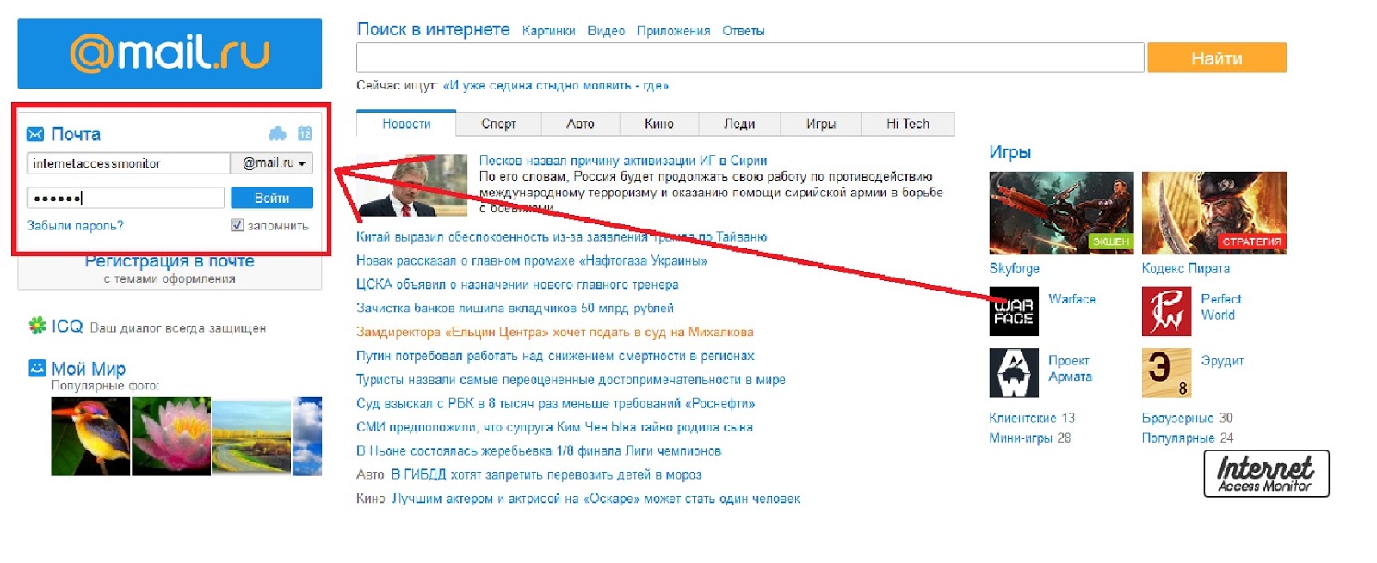Image resolution: width=1377 pixels, height=563 pixels.
Task: Open the Проект Армата game icon
Action: 1014,373
